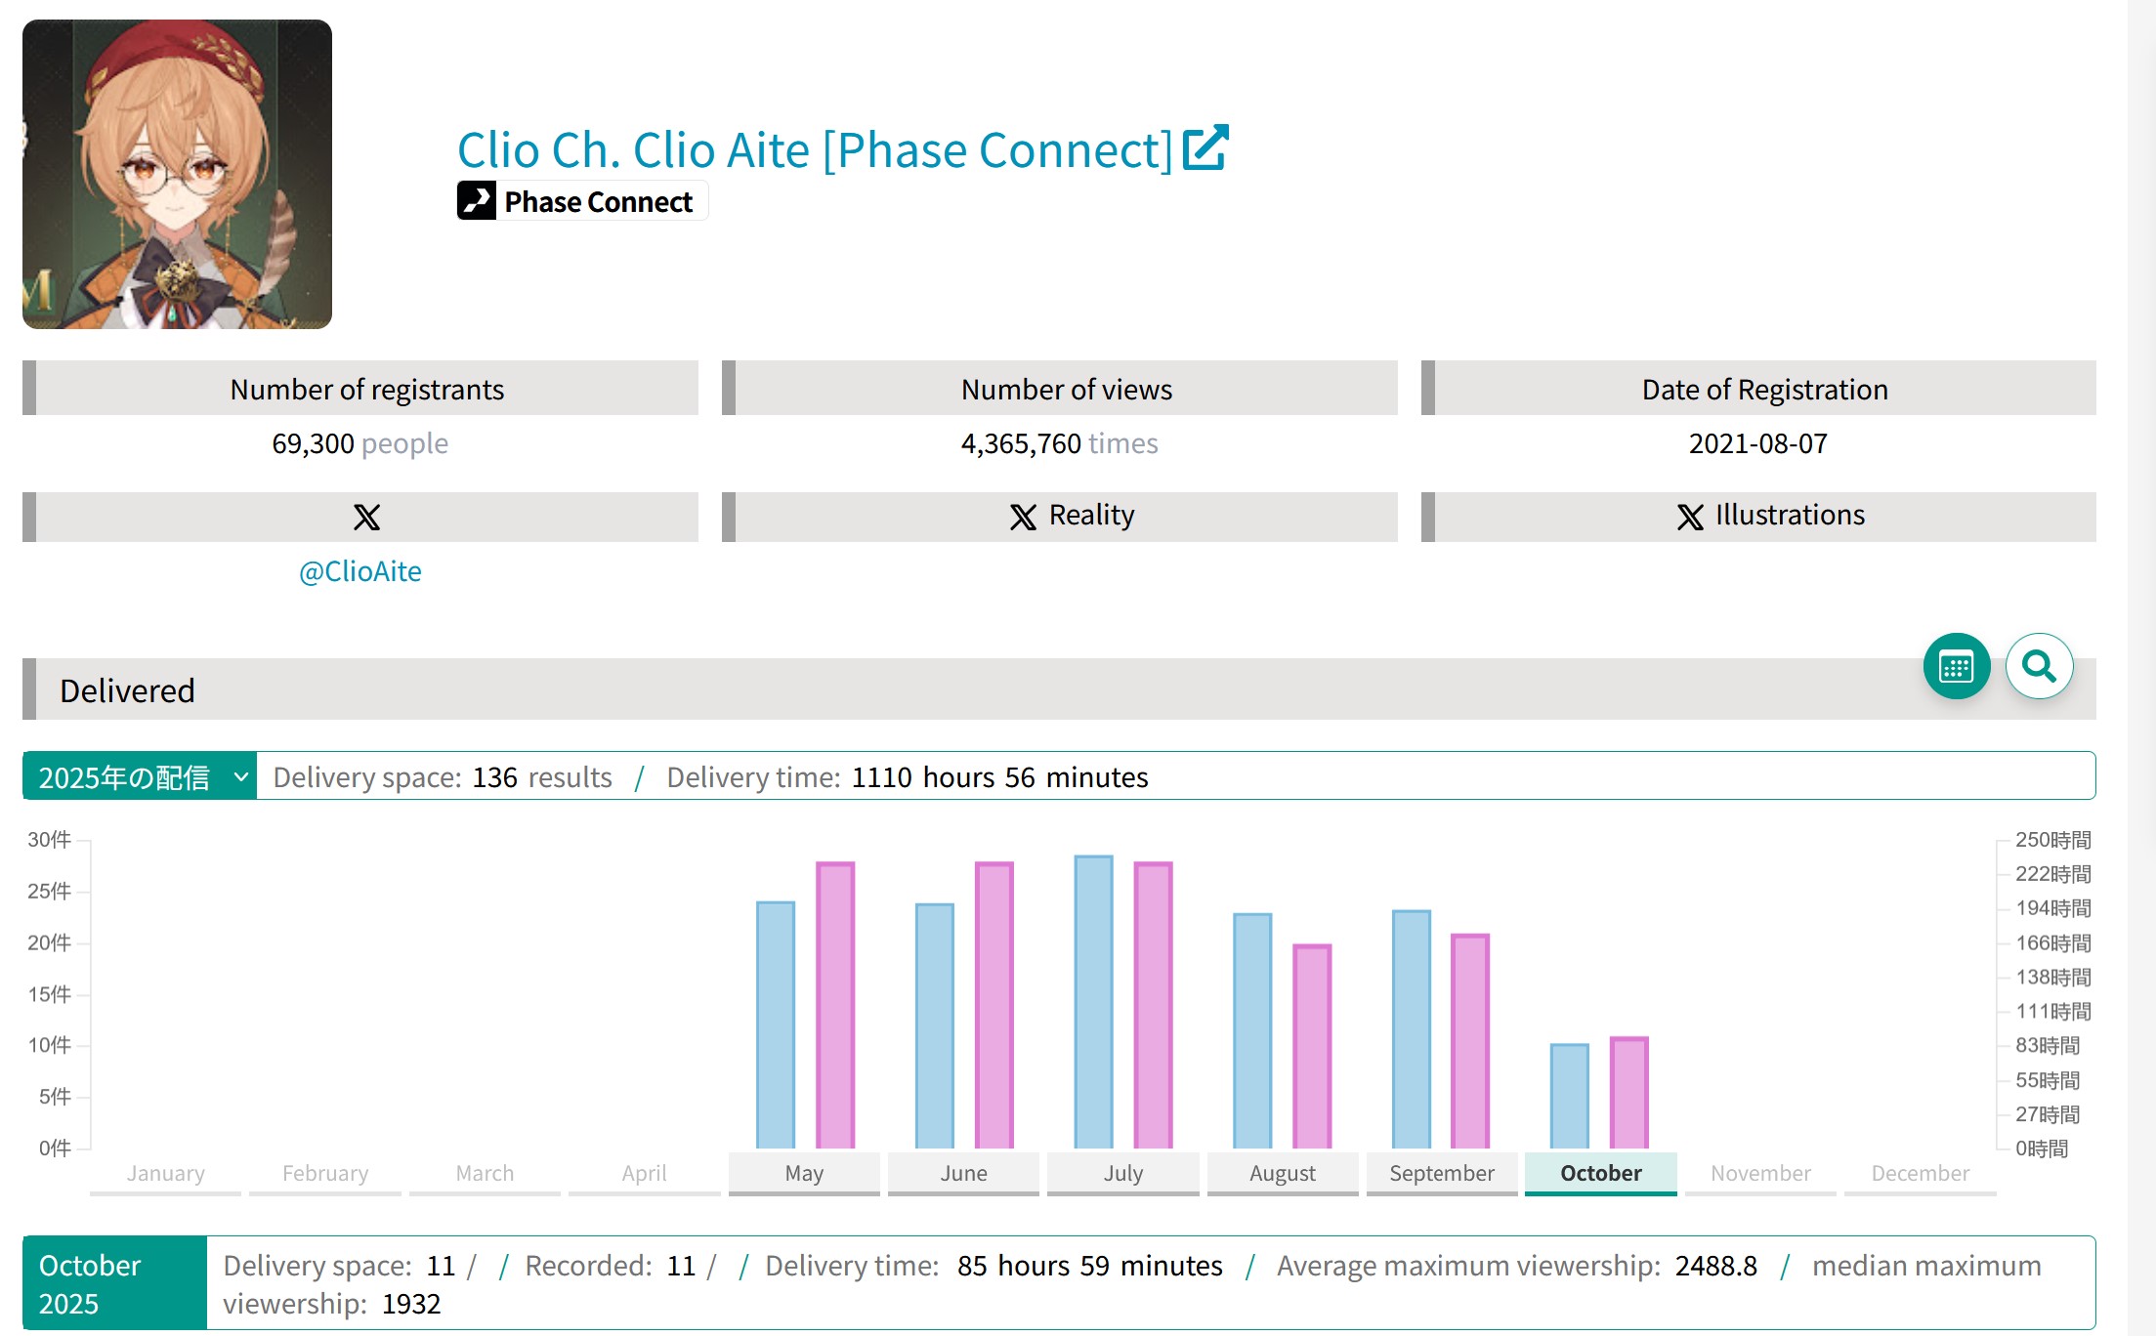2156x1336 pixels.
Task: Click the Phase Connect group tag
Action: click(597, 202)
